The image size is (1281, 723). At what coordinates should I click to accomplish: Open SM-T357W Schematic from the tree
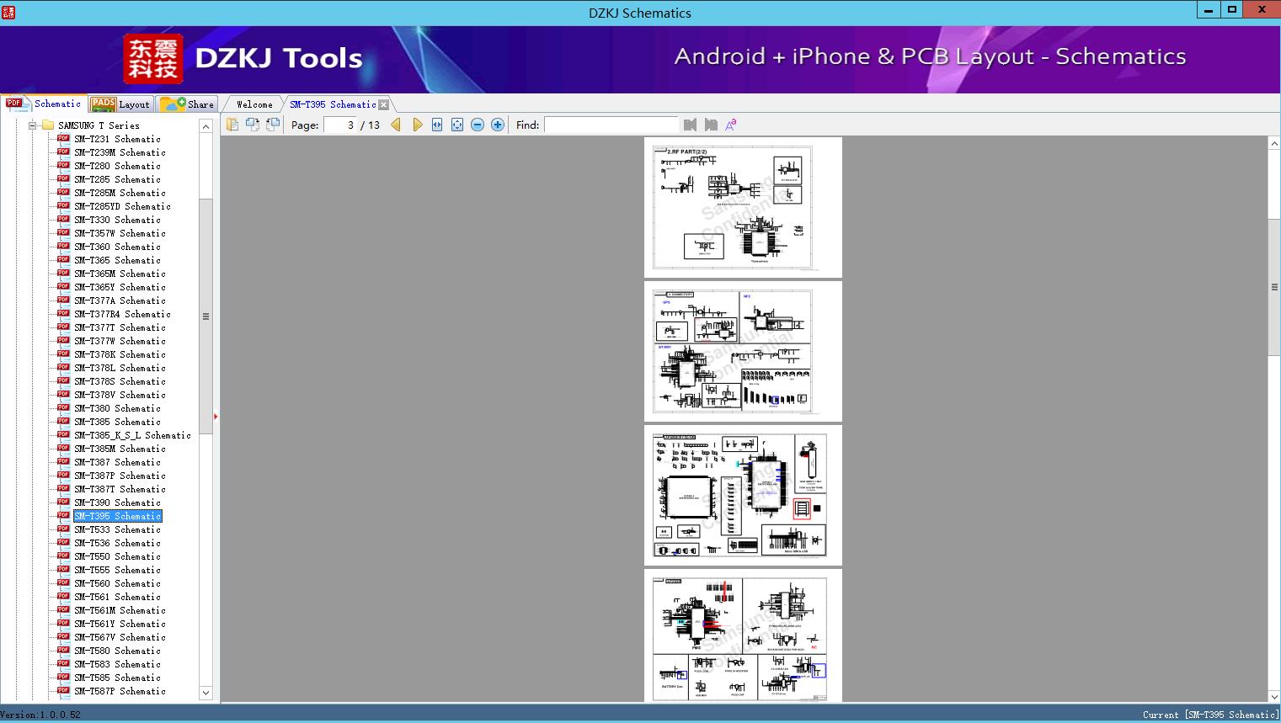point(120,233)
